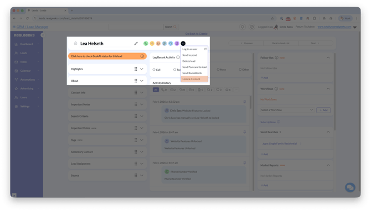
Task: Expand the Search Criteria section chevron
Action: (x=142, y=116)
